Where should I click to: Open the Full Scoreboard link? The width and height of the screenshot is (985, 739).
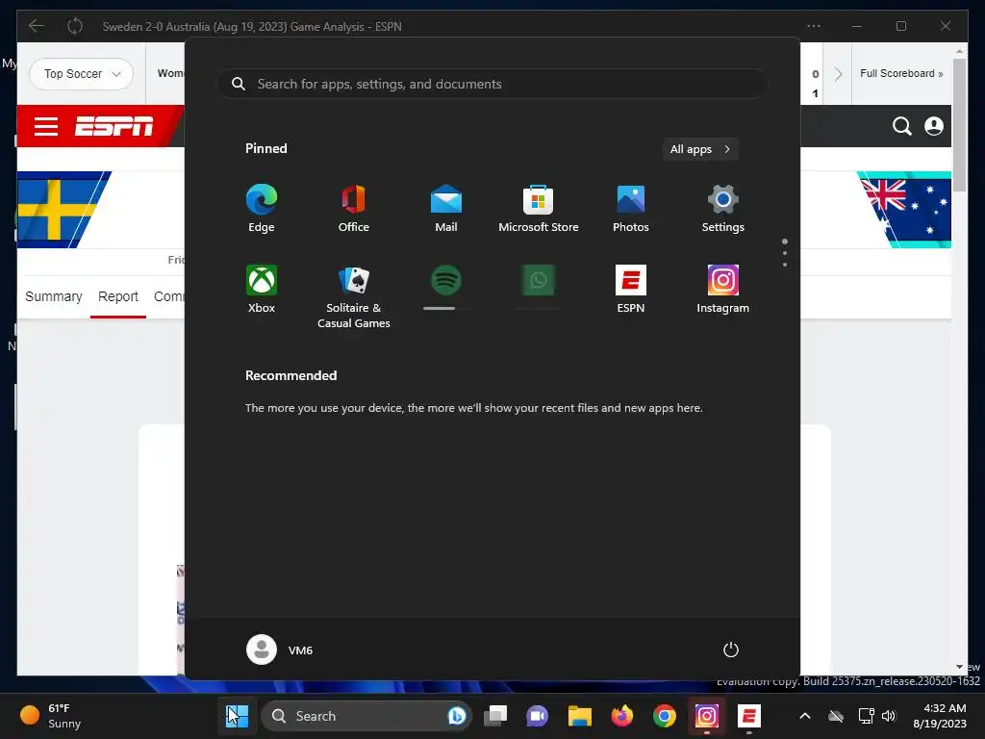coord(901,73)
